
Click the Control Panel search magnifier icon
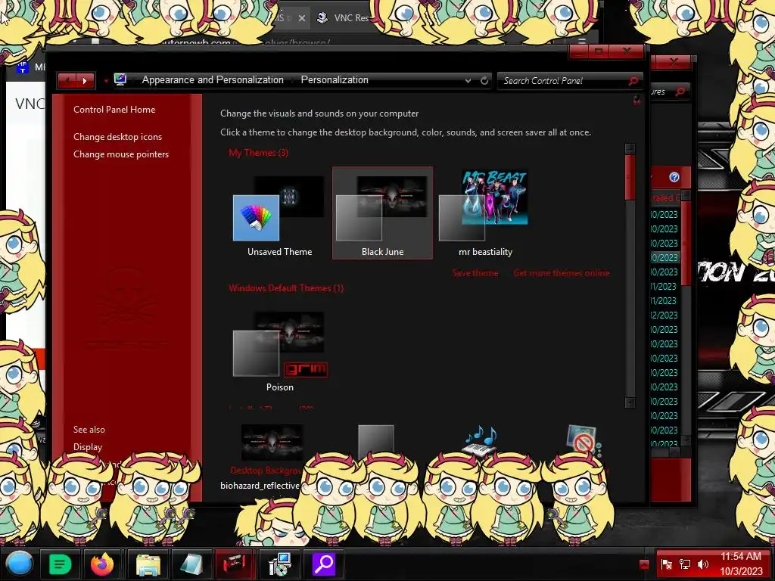633,80
